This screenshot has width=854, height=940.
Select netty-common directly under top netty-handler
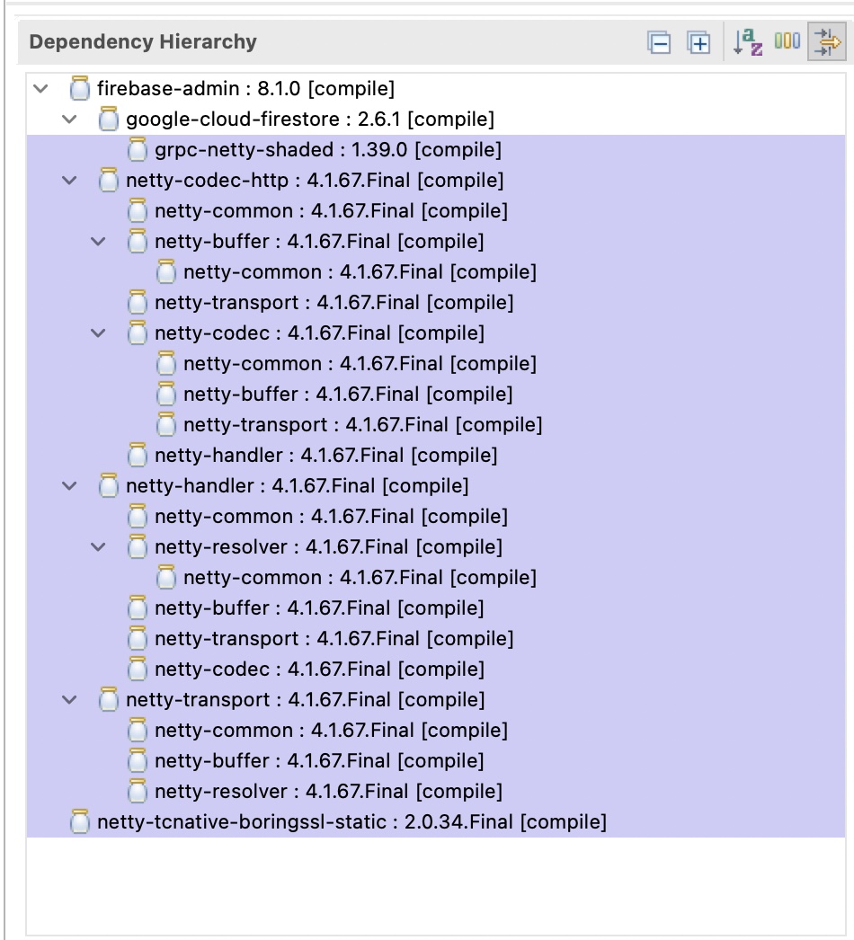[x=331, y=517]
